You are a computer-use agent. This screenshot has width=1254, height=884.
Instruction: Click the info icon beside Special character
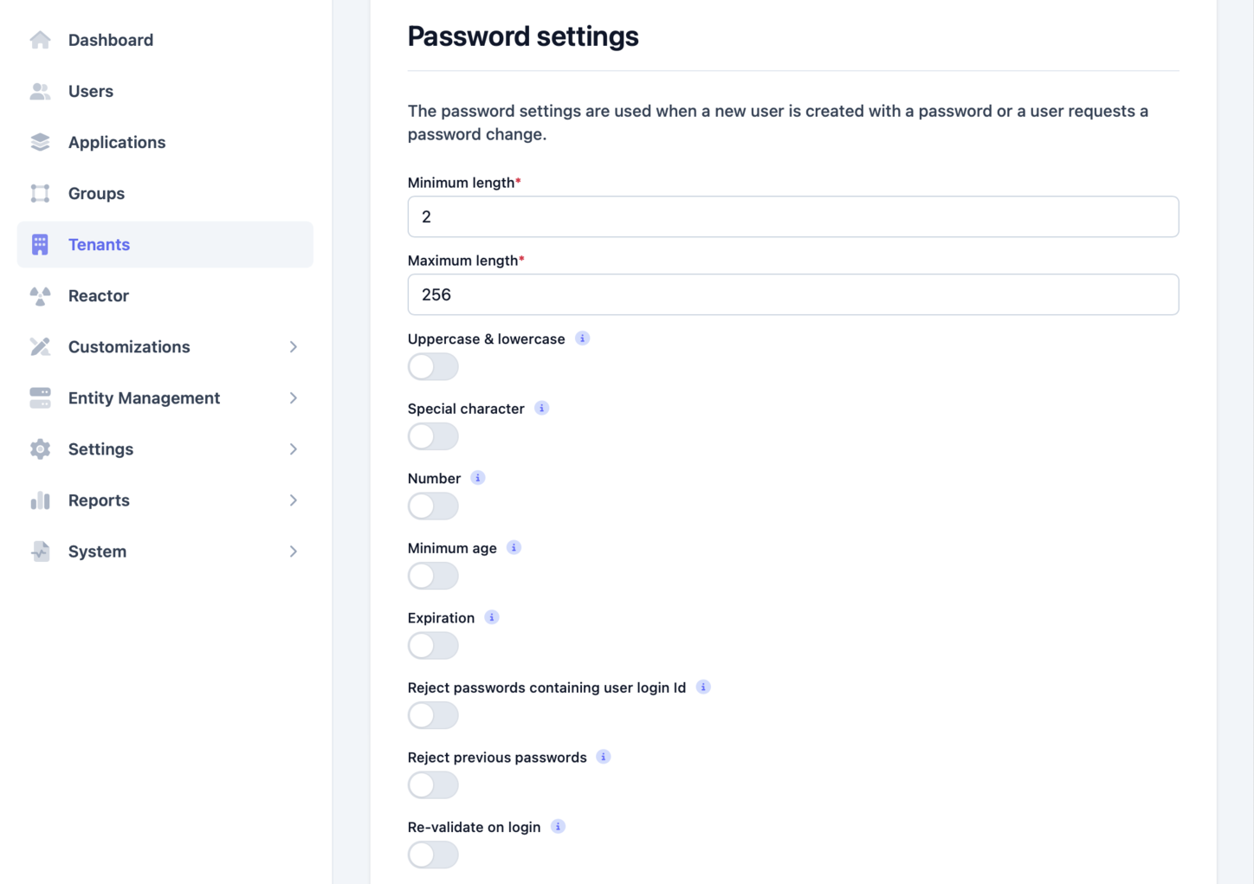tap(541, 407)
